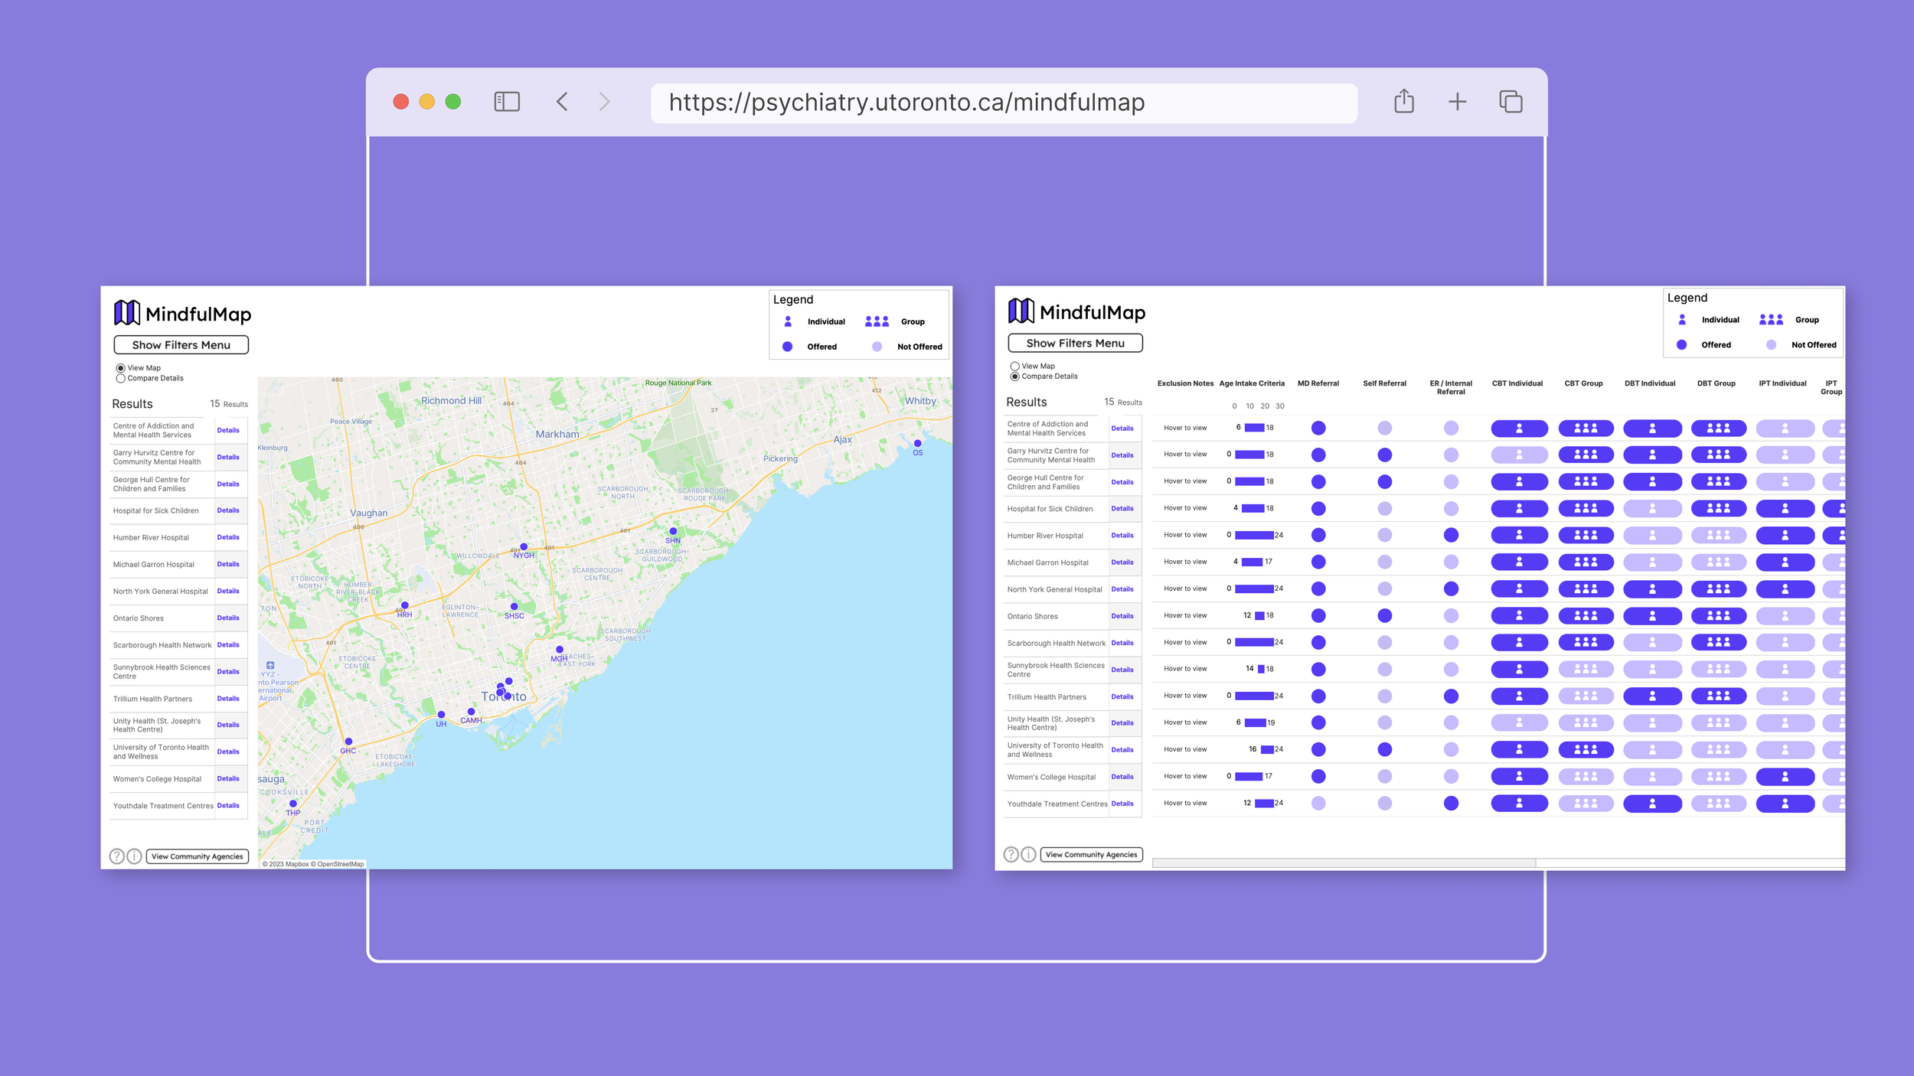Screen dimensions: 1914x1076
Task: Click CBT Individual column header
Action: [1517, 383]
